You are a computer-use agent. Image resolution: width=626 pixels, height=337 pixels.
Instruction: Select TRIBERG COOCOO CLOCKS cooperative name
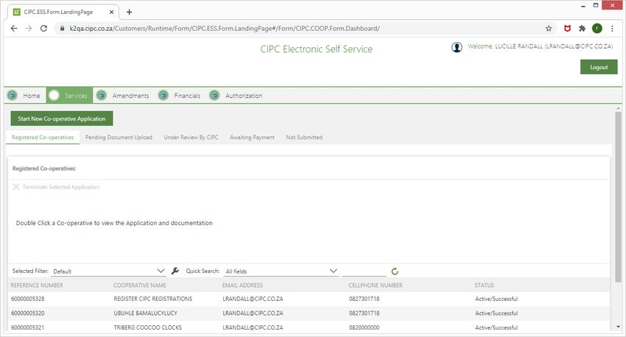click(x=148, y=327)
